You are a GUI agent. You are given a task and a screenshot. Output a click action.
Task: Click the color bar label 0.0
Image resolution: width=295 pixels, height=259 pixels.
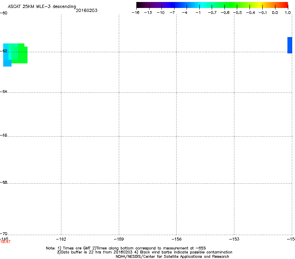coord(275,13)
